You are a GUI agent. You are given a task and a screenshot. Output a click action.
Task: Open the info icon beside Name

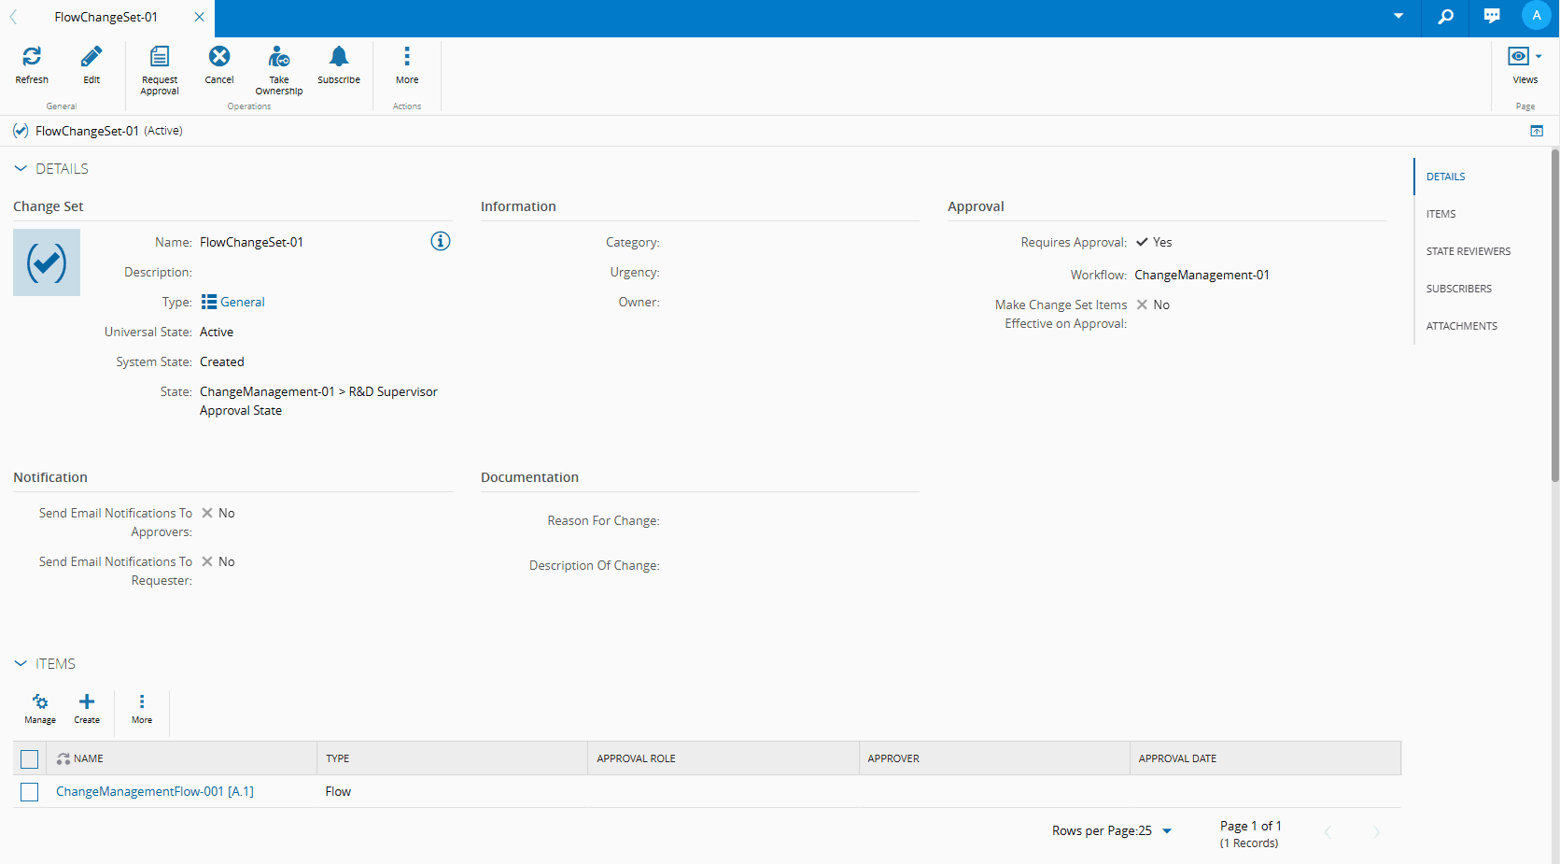441,242
